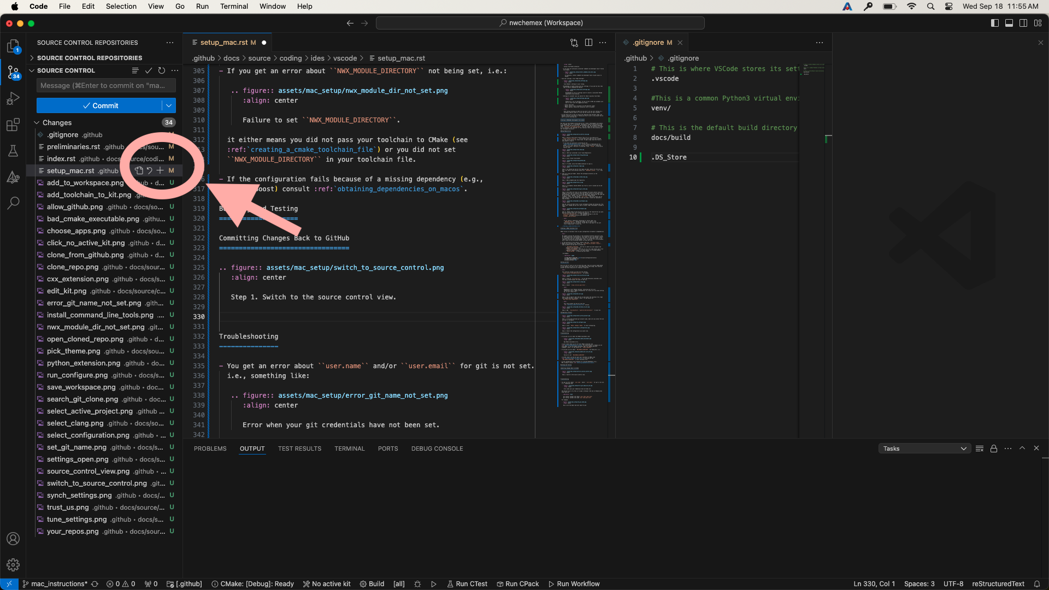
Task: Click Run Workflow in the status bar
Action: click(x=574, y=584)
